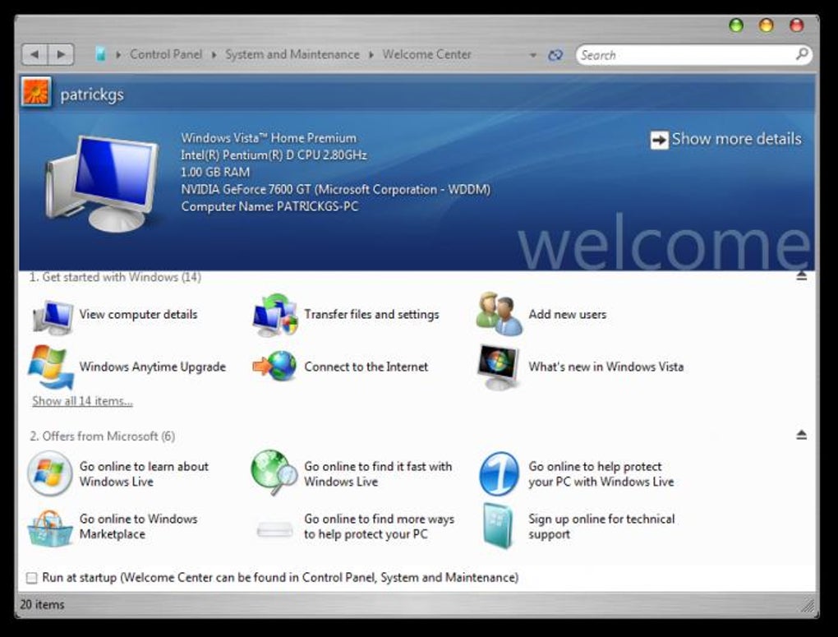Click the teal technical support book icon
The image size is (838, 637).
click(x=498, y=526)
